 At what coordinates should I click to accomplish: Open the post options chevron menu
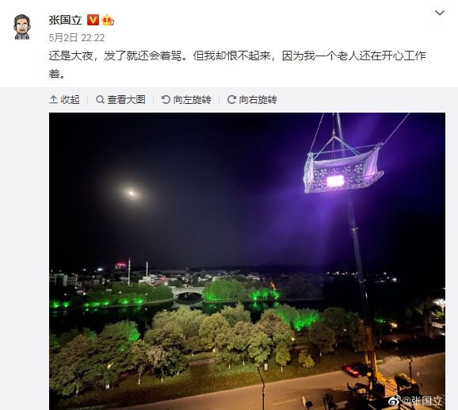coord(440,13)
